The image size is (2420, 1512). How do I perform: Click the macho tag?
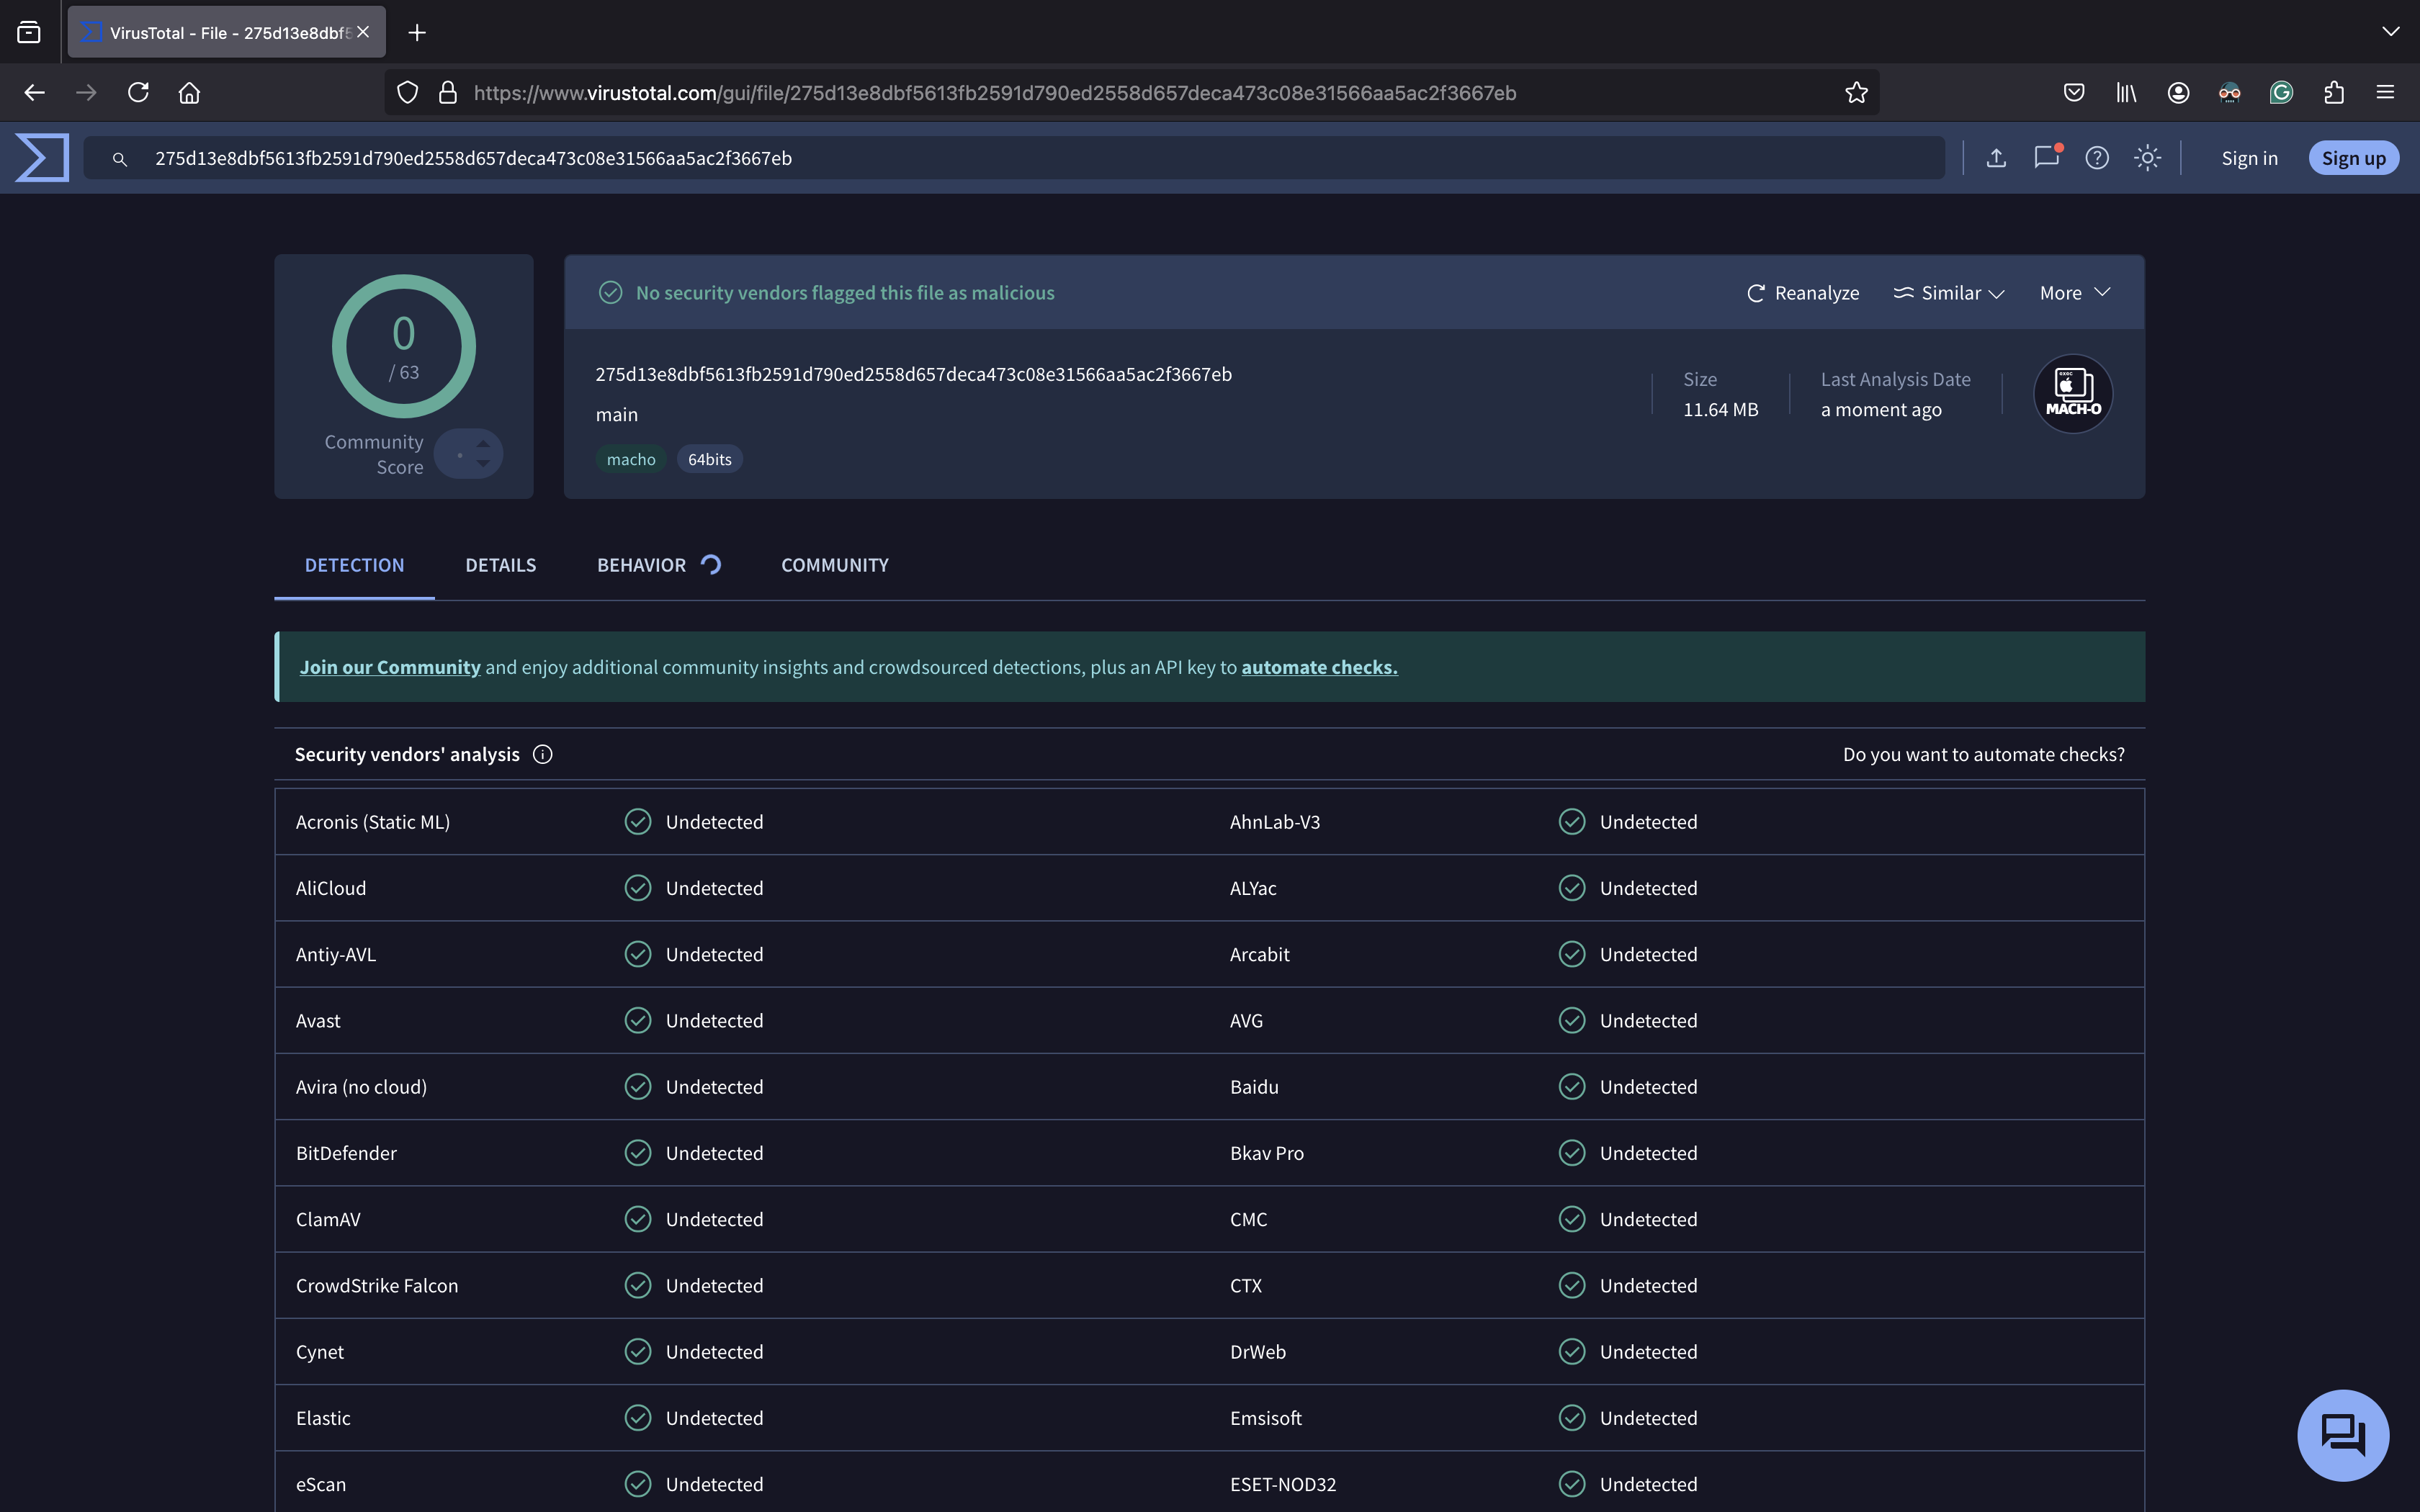tap(631, 459)
